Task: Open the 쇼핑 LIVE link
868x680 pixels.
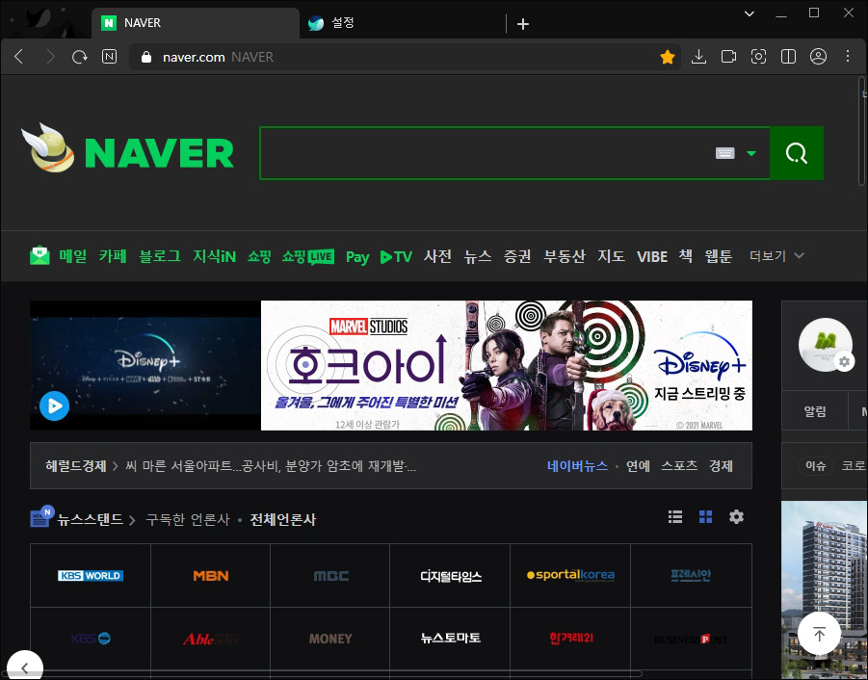Action: [x=307, y=257]
